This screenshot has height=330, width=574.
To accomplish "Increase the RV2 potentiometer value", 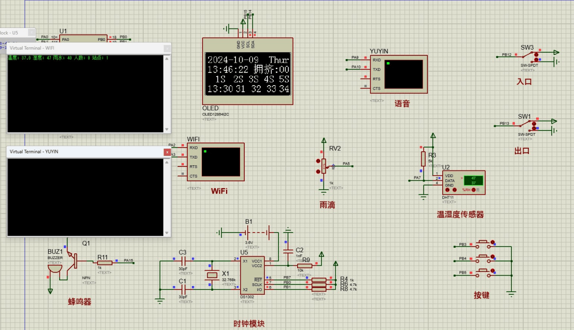I will click(318, 161).
